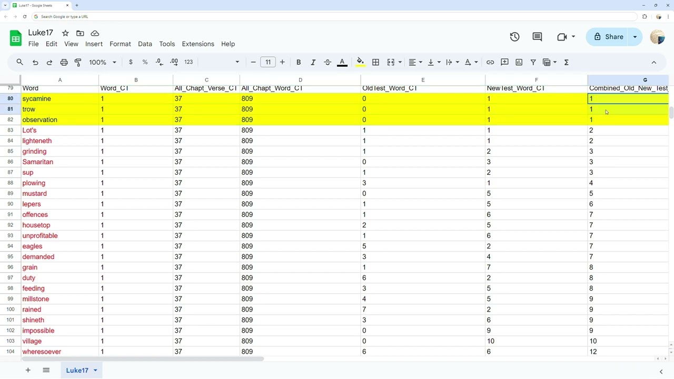Viewport: 674px width, 379px height.
Task: Insert a comment from toolbar
Action: click(x=504, y=62)
